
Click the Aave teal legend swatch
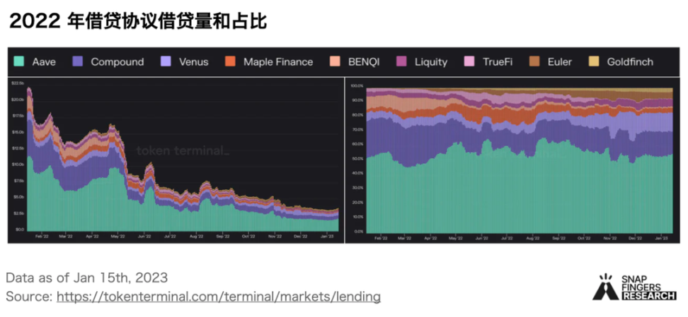[20, 61]
